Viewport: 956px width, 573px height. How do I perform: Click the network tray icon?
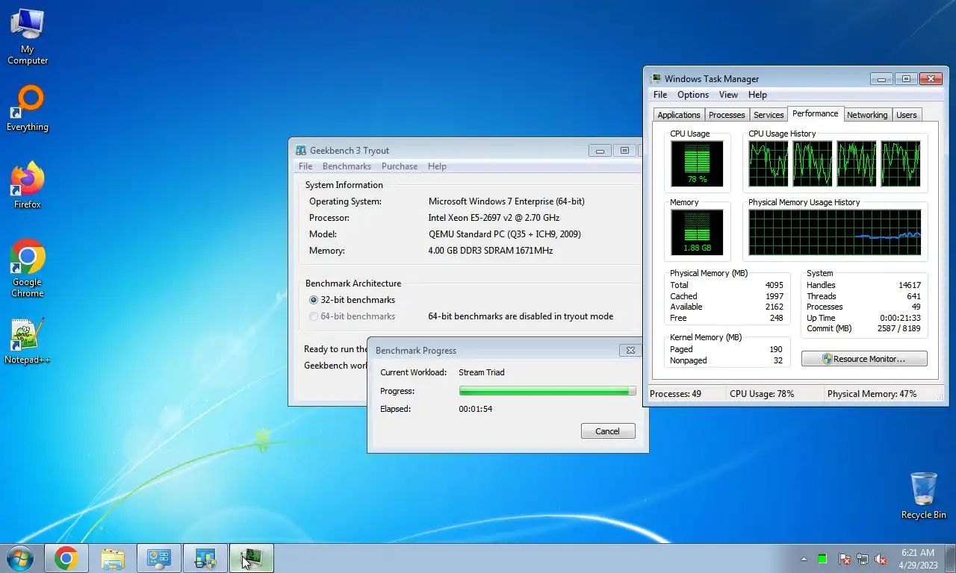pyautogui.click(x=863, y=559)
